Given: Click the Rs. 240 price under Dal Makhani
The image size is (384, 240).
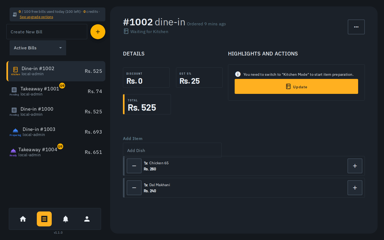Looking at the screenshot, I should click(x=150, y=191).
